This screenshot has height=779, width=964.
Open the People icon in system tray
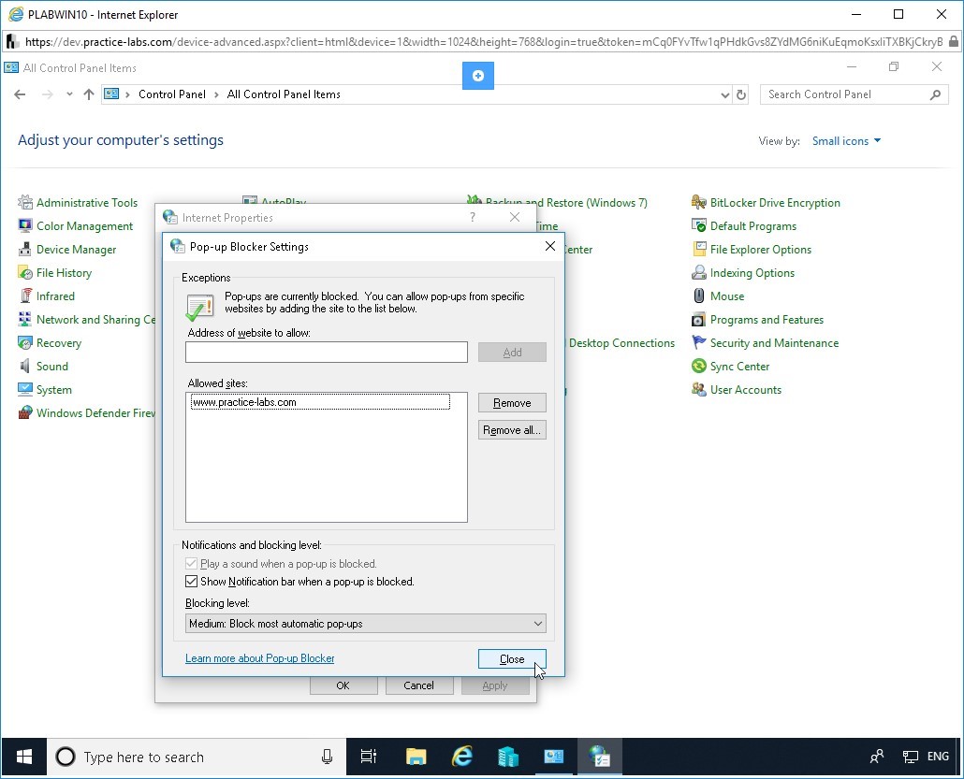tap(877, 757)
